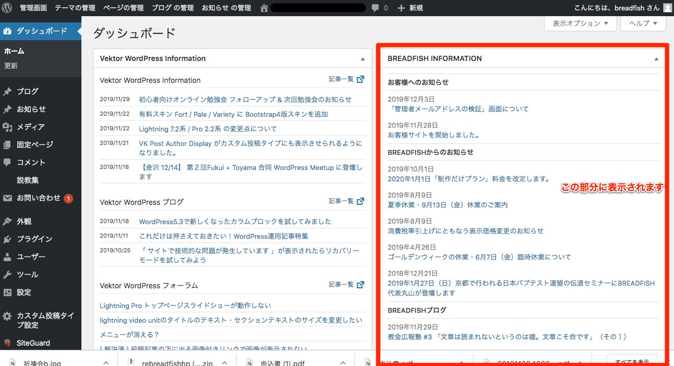Open Lightning 7.2系 / Pro 2.2系 の変更点について link
Viewport: 674px width, 366px height.
click(x=208, y=128)
